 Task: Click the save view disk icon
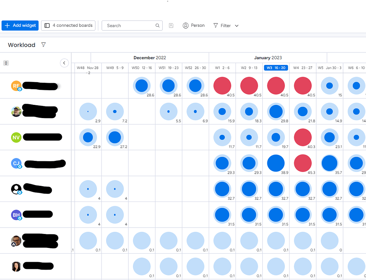(x=171, y=25)
